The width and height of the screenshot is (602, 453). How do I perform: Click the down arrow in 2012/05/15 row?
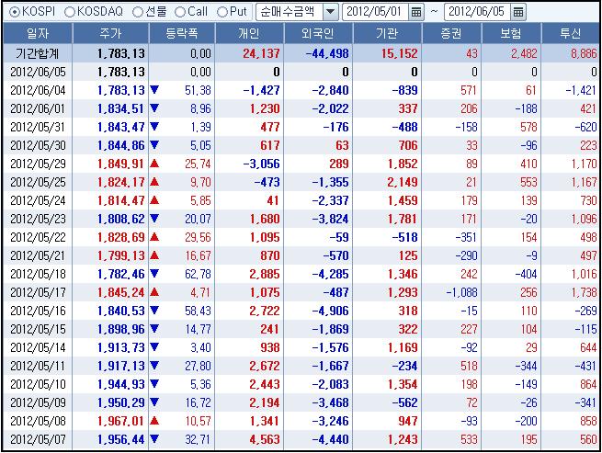(x=154, y=329)
